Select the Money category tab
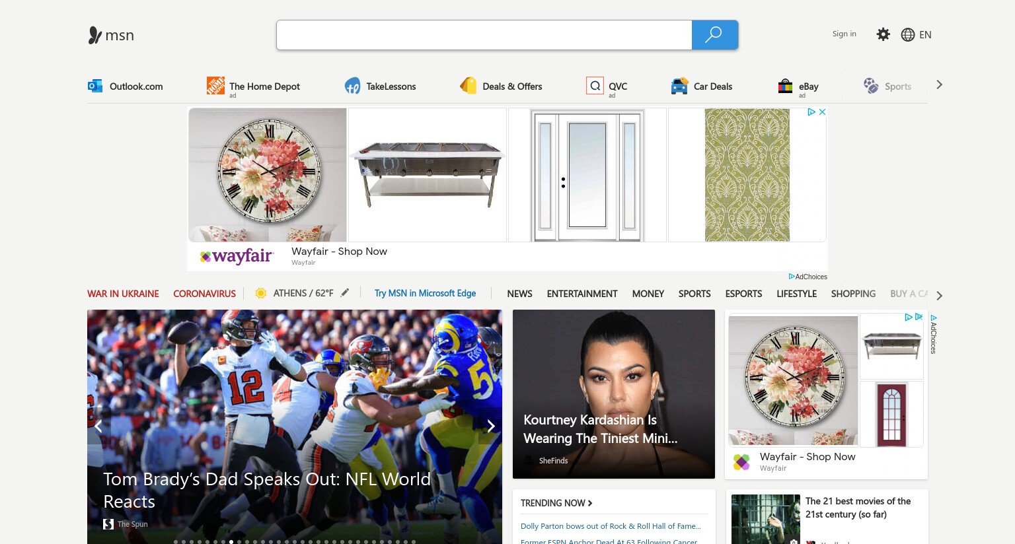The width and height of the screenshot is (1015, 544). (x=648, y=294)
